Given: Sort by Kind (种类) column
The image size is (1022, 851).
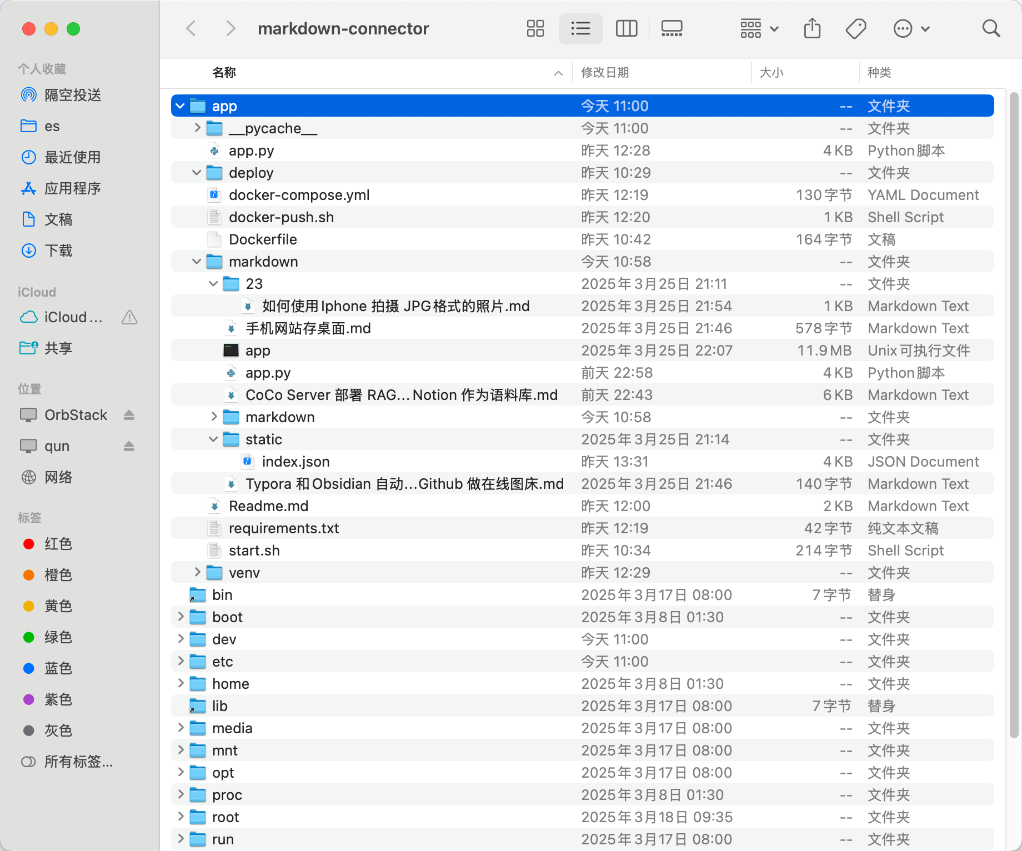Looking at the screenshot, I should tap(879, 73).
